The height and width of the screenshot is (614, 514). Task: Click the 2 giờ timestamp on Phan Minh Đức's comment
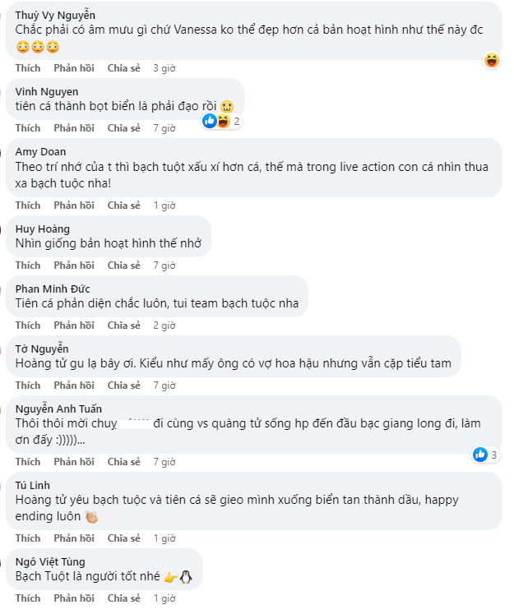point(164,325)
